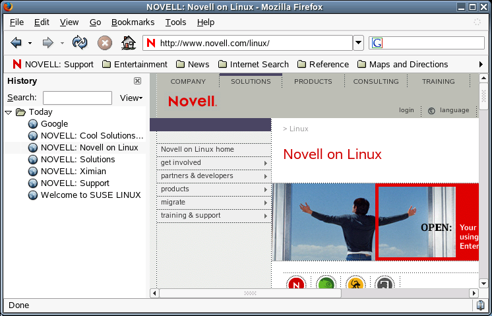Close the History sidebar
This screenshot has height=316, width=492.
point(137,81)
